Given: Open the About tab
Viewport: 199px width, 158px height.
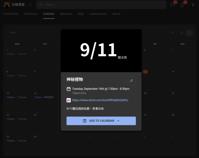Looking at the screenshot, I should (x=116, y=14).
